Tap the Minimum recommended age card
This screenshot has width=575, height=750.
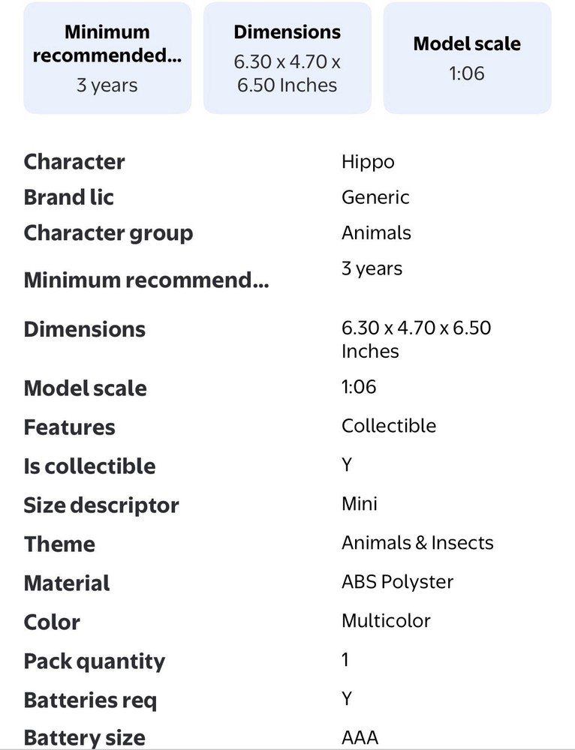click(x=107, y=58)
